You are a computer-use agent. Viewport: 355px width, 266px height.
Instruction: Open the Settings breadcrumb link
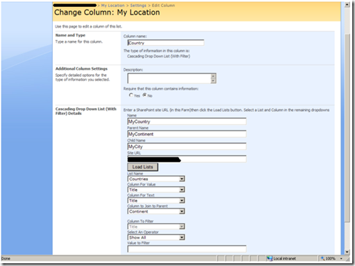click(x=138, y=6)
